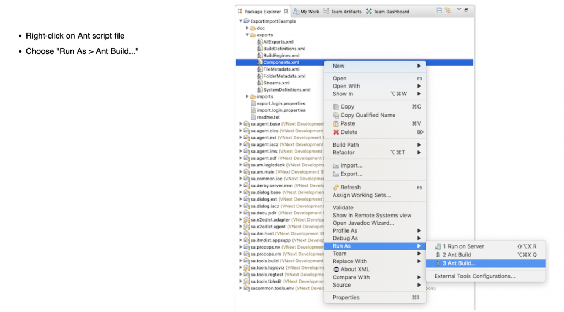Open the Debug As submenu

point(375,238)
